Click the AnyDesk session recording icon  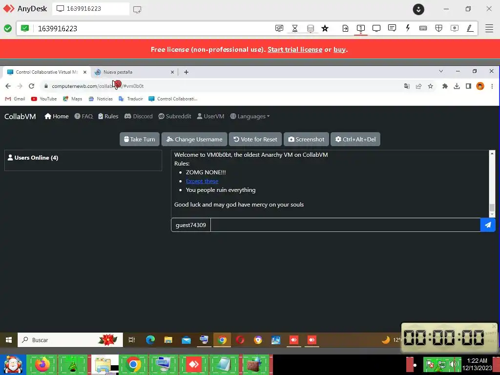click(x=455, y=28)
